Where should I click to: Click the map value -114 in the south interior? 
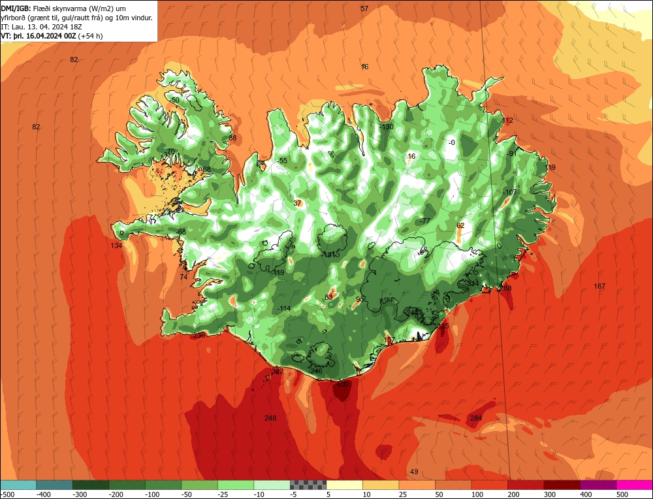tap(283, 309)
